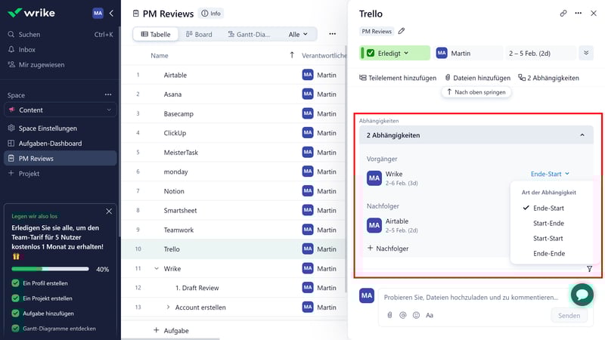Open Space Einstellungen
Viewport: 605px width, 340px height.
(48, 128)
